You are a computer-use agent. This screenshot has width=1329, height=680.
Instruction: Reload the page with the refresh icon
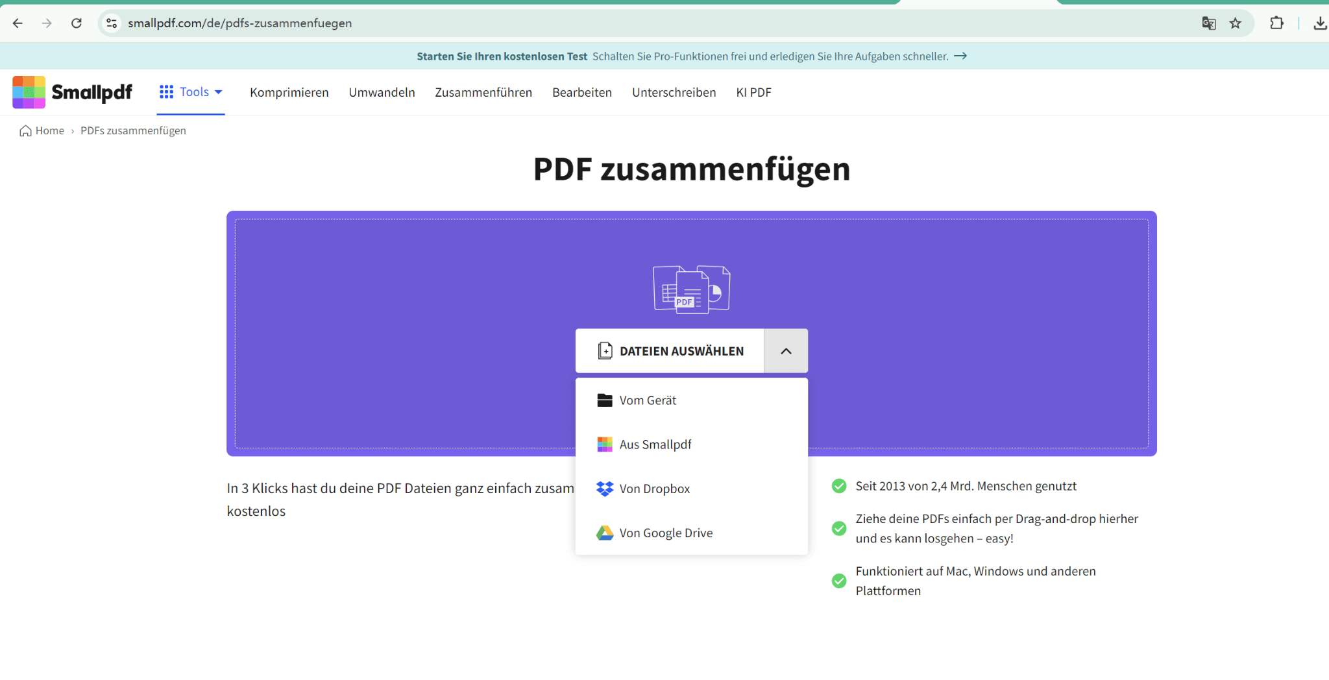click(77, 23)
